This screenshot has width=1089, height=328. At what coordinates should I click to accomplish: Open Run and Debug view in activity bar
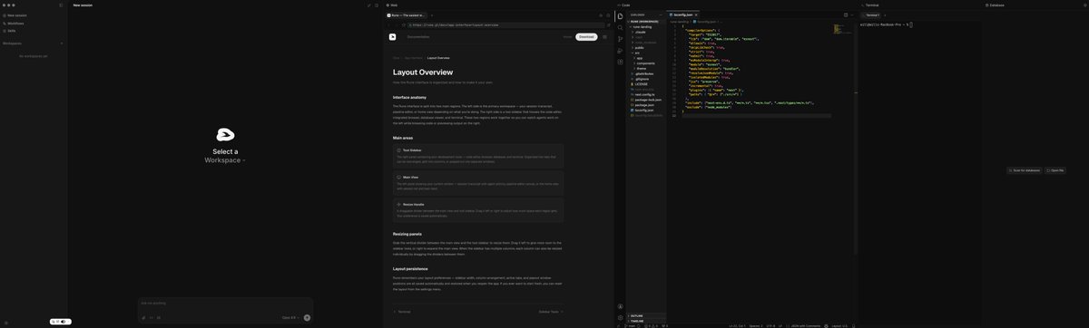click(x=621, y=51)
